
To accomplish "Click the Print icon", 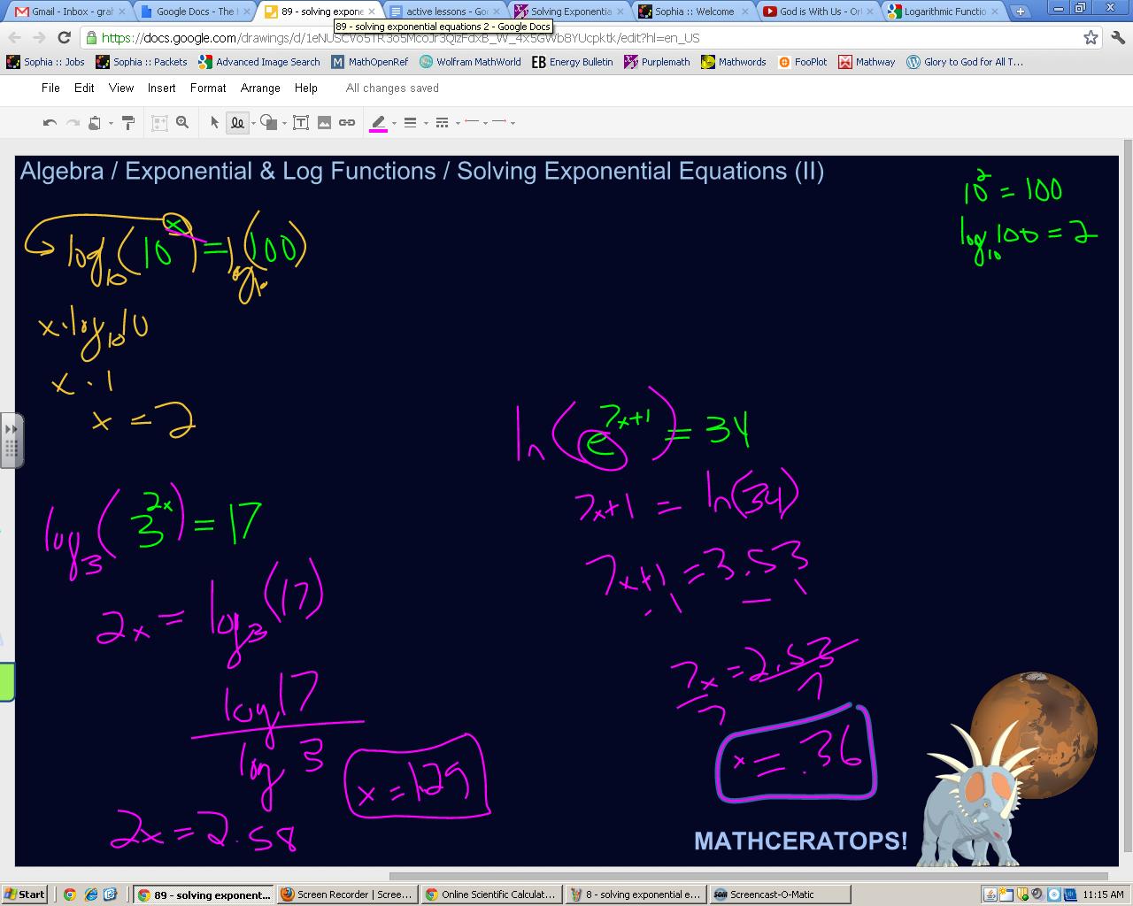I will [x=94, y=122].
